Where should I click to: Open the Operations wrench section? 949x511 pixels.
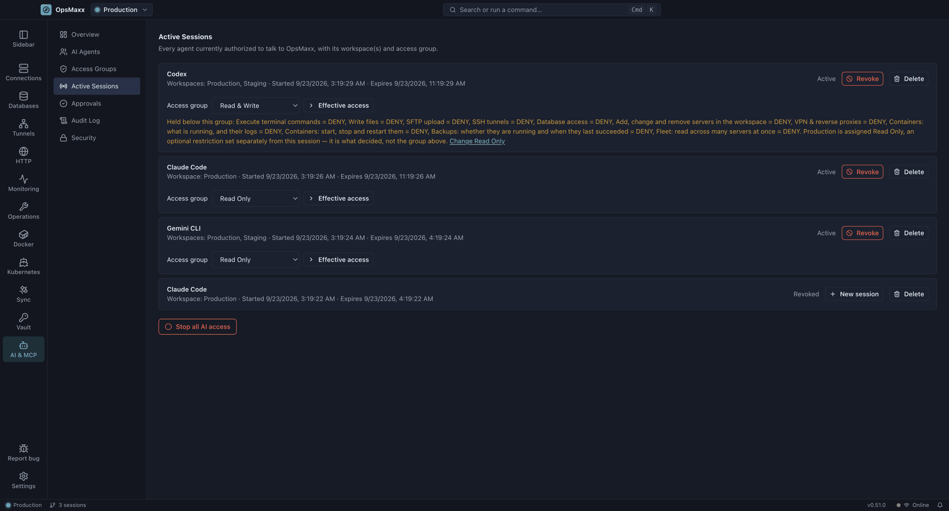tap(23, 211)
